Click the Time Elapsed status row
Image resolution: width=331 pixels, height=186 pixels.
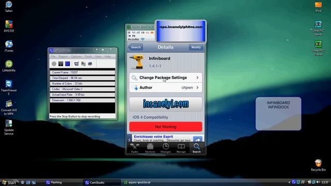83,78
